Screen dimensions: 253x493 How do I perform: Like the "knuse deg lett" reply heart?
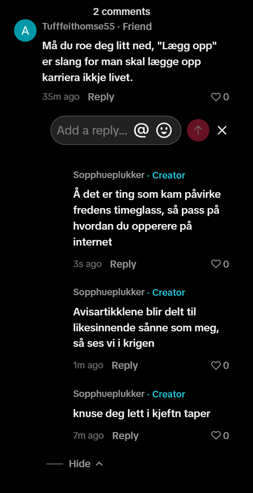[x=216, y=435]
